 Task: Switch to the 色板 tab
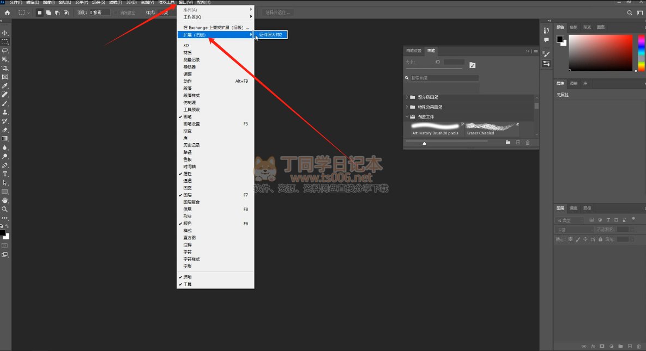point(574,27)
